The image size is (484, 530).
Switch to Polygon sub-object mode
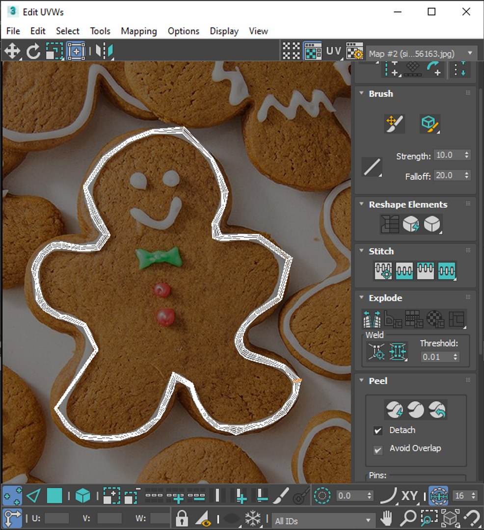54,496
